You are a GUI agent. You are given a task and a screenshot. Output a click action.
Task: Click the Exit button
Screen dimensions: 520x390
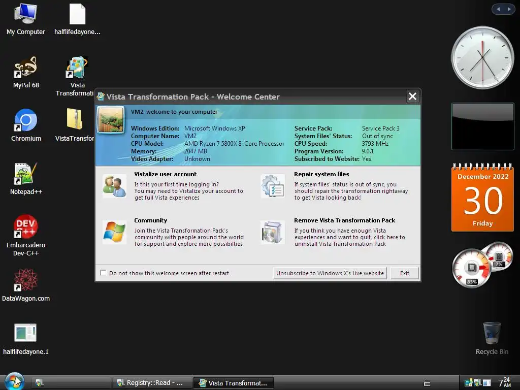[404, 273]
